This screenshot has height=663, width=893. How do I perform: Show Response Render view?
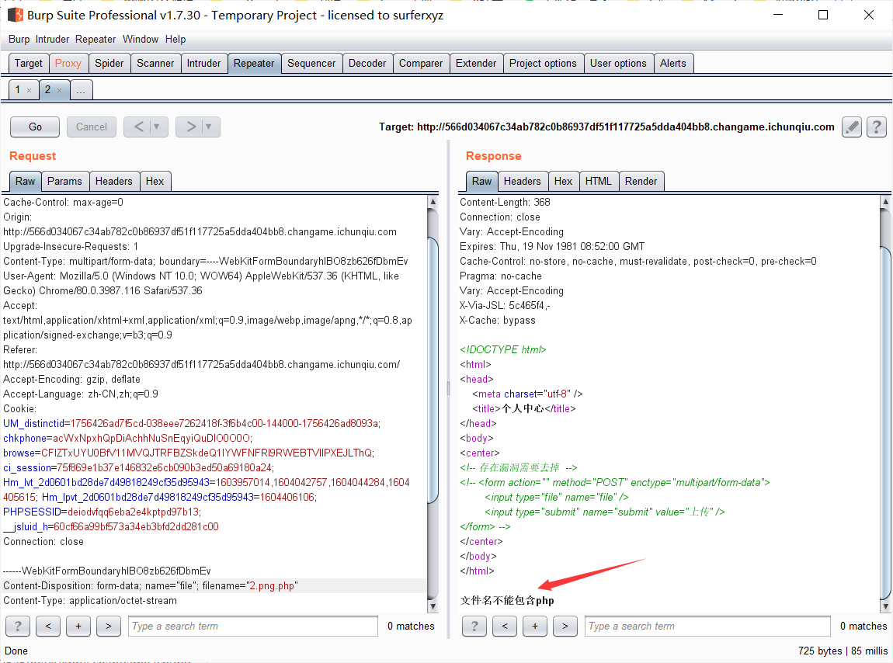click(641, 181)
